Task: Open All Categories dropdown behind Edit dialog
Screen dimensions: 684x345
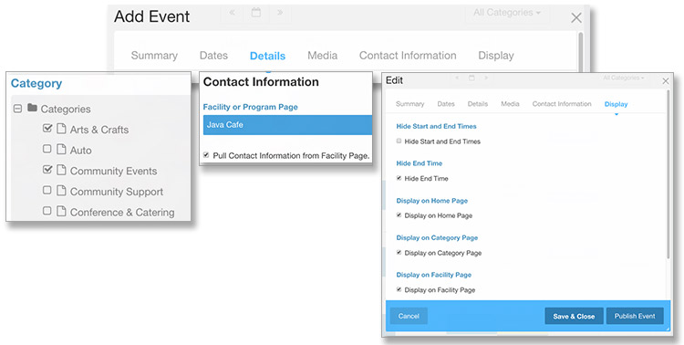Action: (624, 78)
